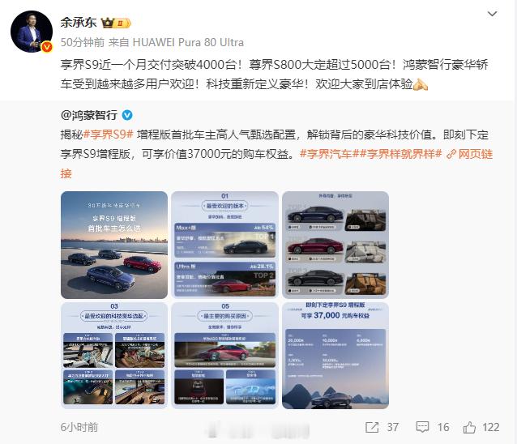This screenshot has height=444, width=517.
Task: Open thumbnail 03 about luxury options
Action: click(x=114, y=356)
